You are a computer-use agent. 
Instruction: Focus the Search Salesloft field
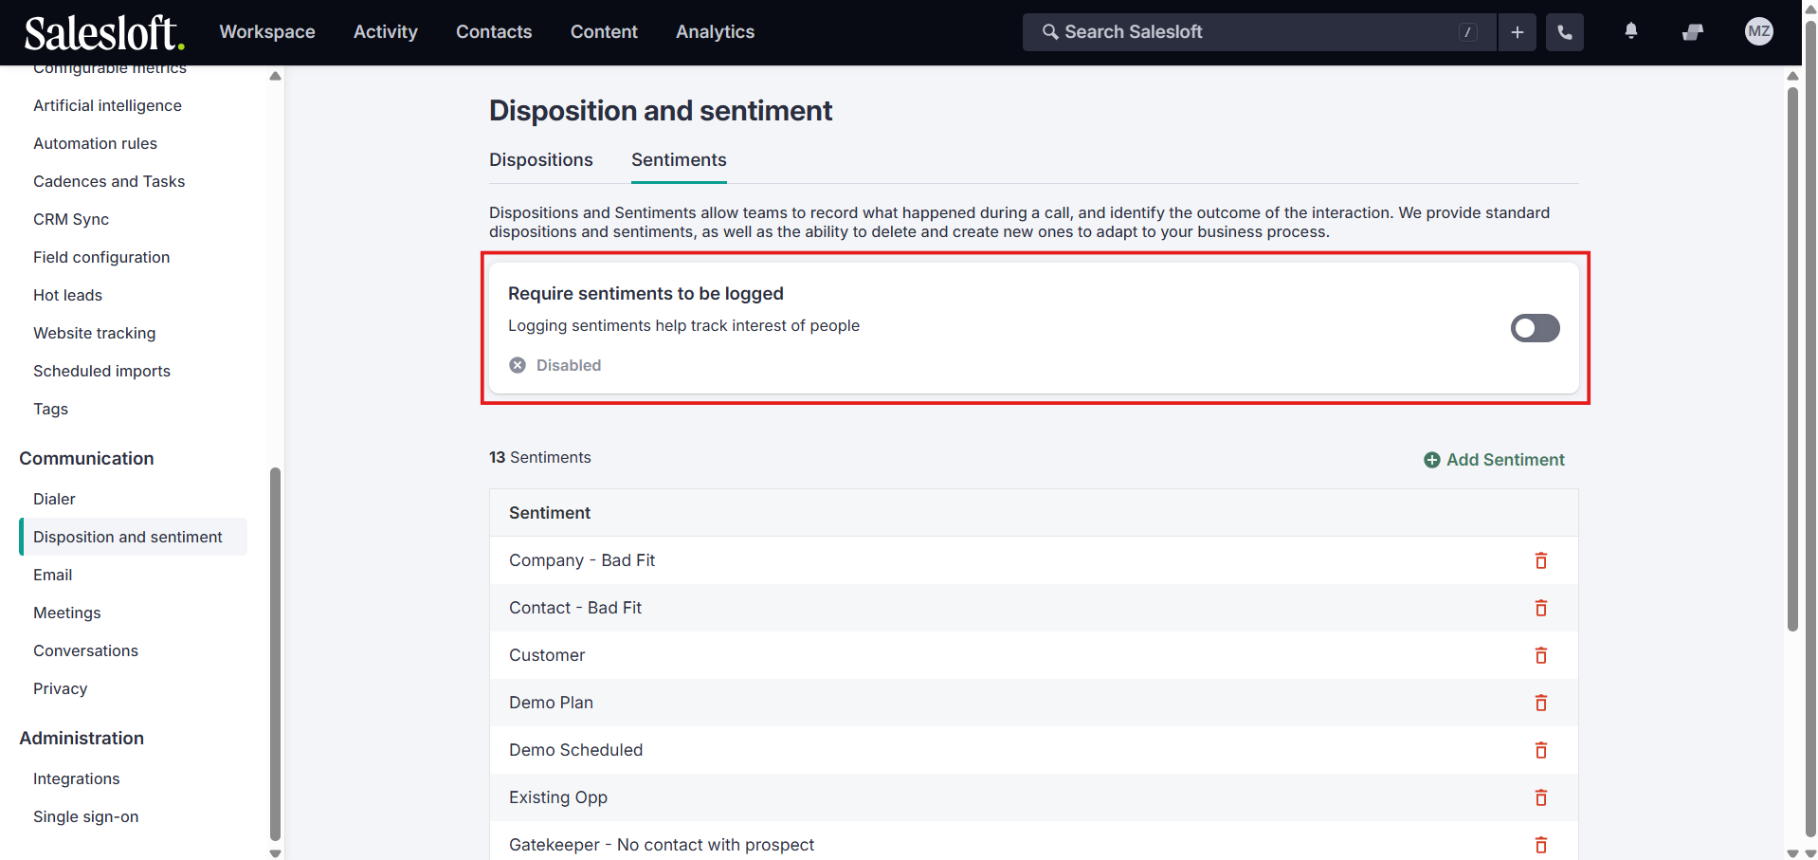(x=1260, y=32)
